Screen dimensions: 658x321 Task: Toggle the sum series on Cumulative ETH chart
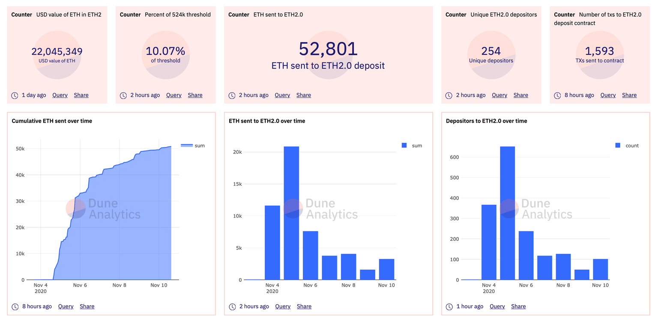[x=196, y=146]
